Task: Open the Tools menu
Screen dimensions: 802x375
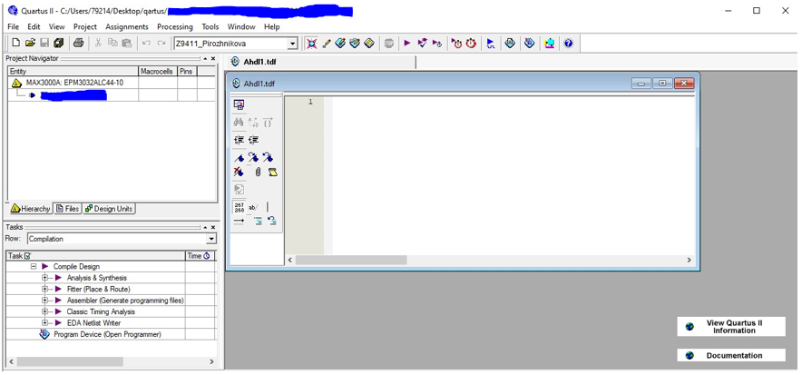Action: (x=210, y=26)
